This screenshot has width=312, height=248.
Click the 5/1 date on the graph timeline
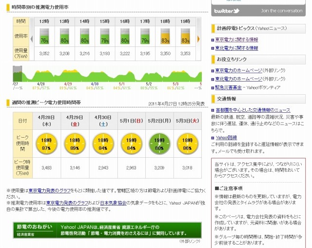pos(121,84)
